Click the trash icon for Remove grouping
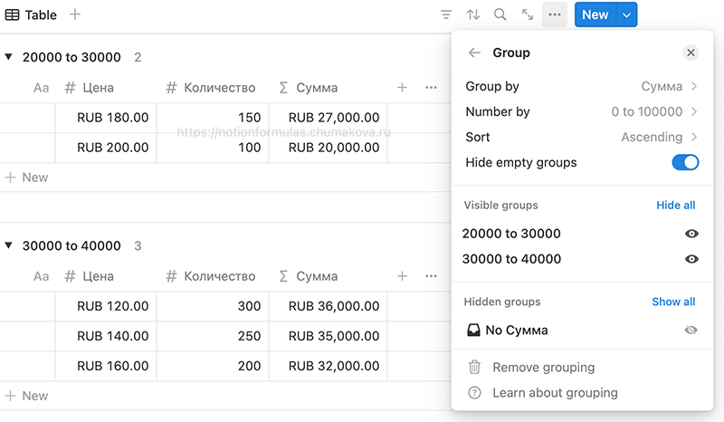This screenshot has width=724, height=422. [474, 367]
